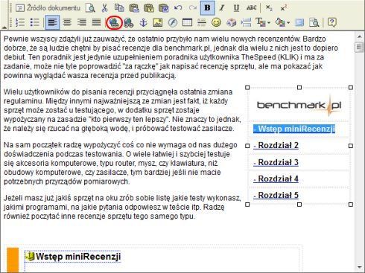Toggle Center alignment
Image resolution: width=365 pixels, height=273 pixels.
(67, 22)
